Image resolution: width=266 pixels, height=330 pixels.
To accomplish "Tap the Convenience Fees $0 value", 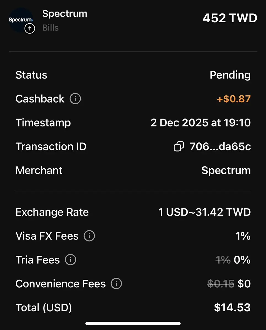I will (x=244, y=284).
